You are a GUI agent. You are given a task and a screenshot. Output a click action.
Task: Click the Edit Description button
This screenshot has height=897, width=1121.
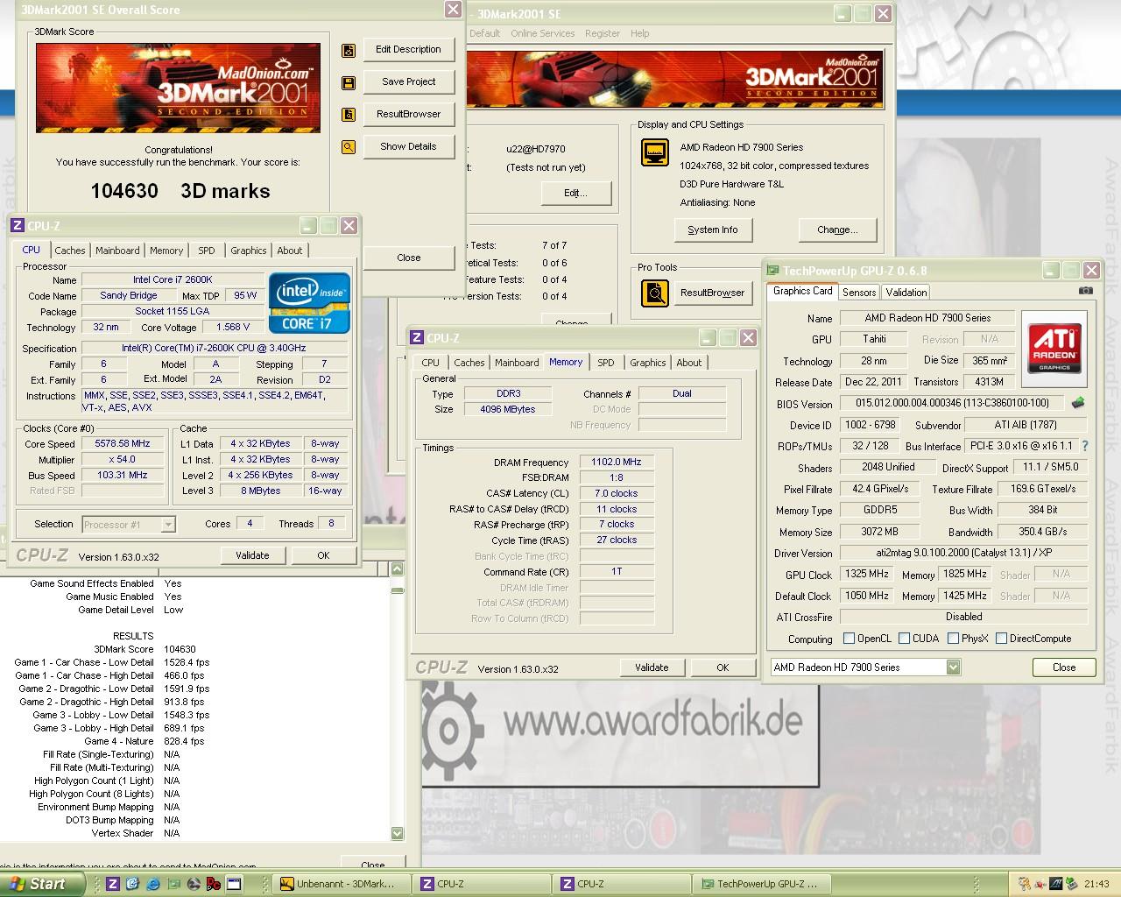tap(408, 50)
